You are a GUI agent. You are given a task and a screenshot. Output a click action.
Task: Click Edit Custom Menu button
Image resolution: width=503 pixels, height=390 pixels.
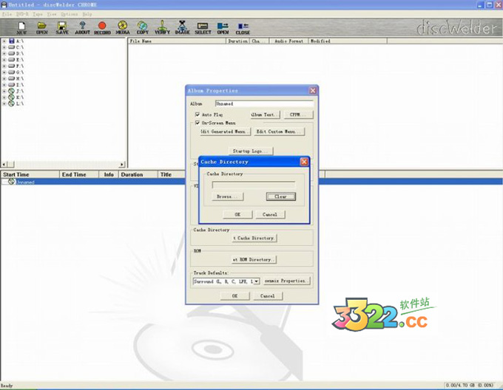[279, 131]
